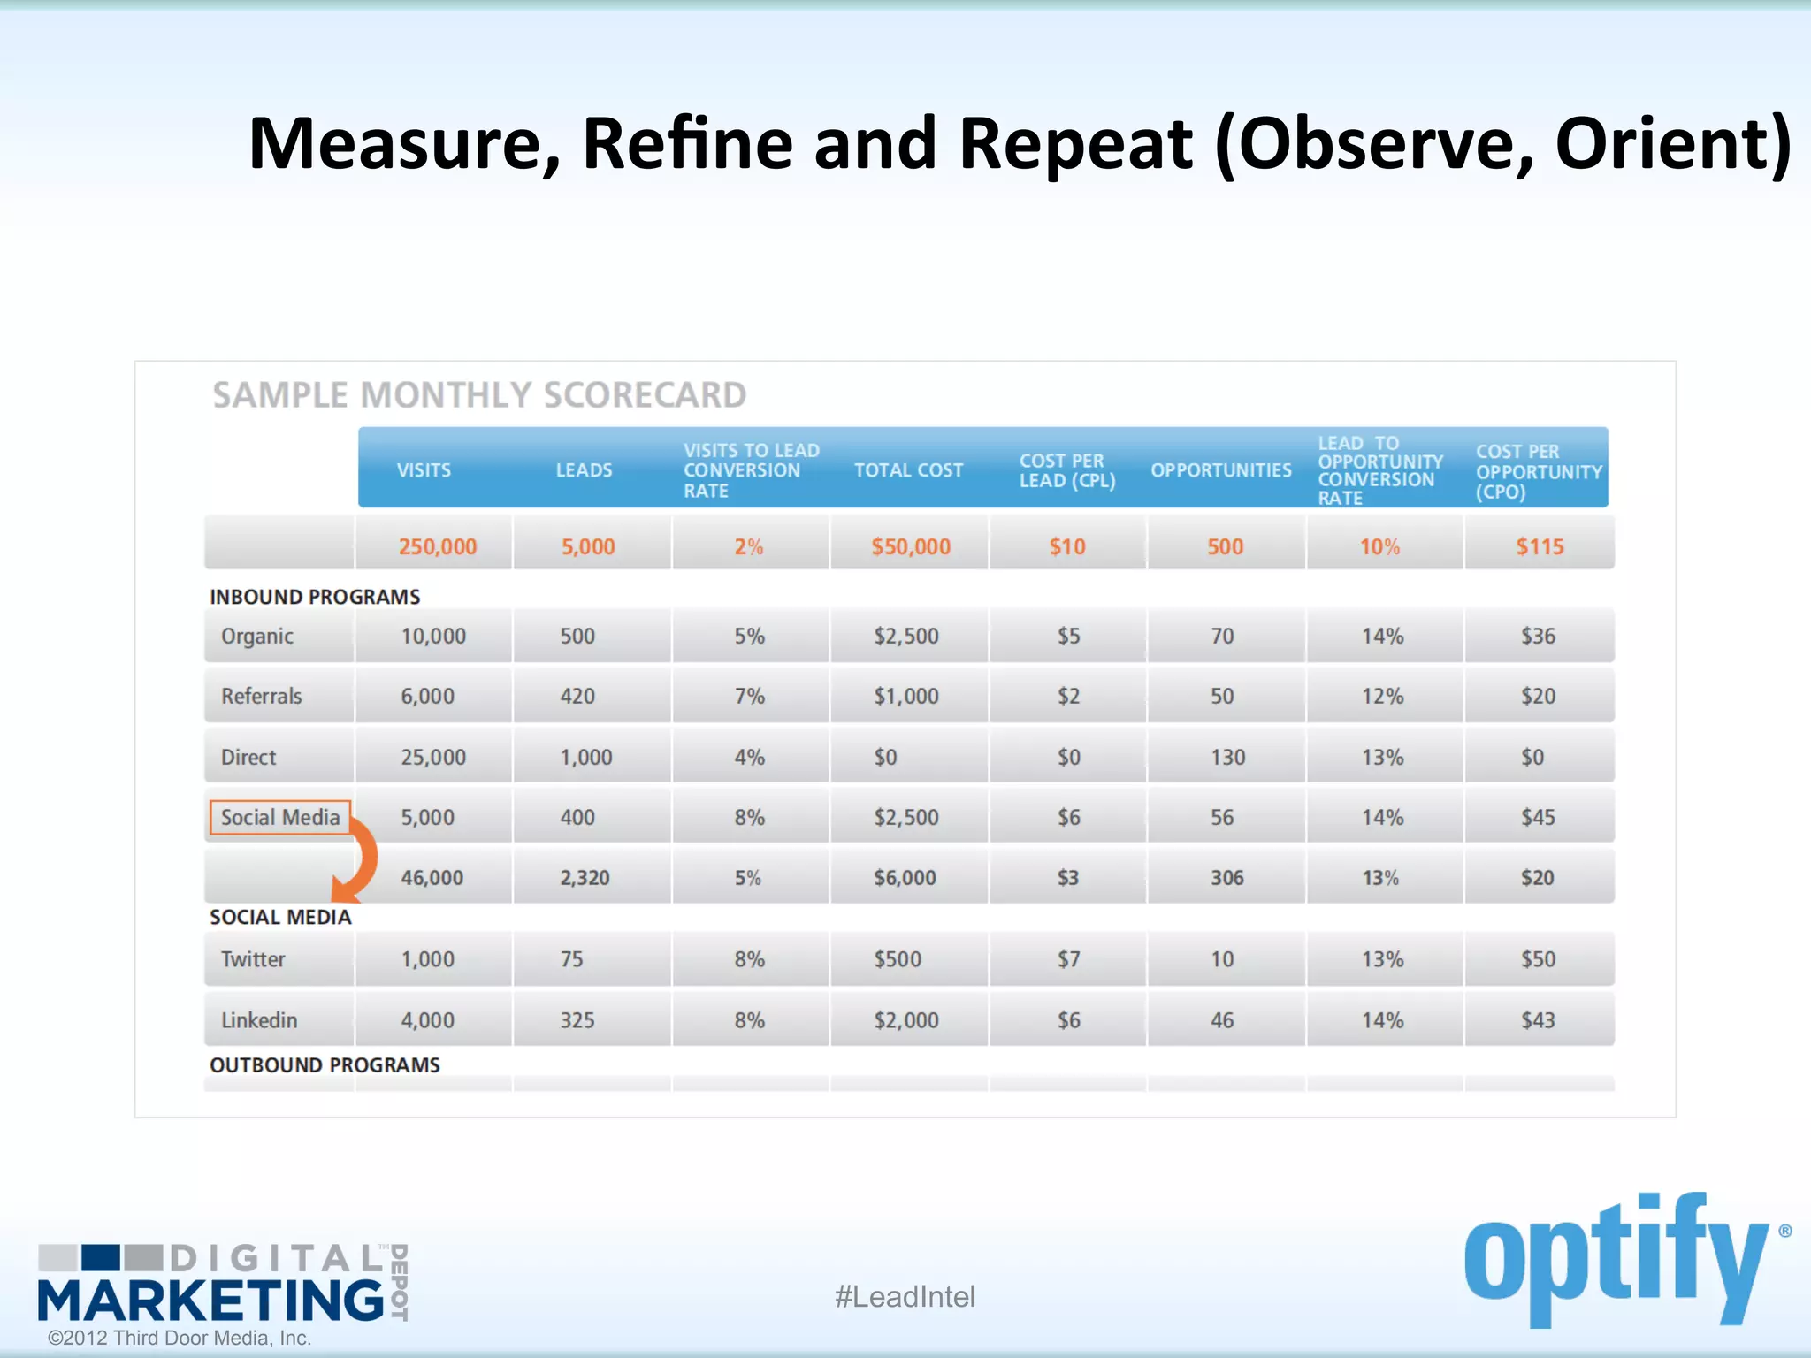Click Direct conversion rate 4%
Screen dimensions: 1811x1358
[x=749, y=758]
